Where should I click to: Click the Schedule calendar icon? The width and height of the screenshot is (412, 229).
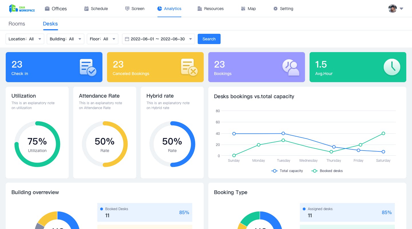click(x=86, y=9)
